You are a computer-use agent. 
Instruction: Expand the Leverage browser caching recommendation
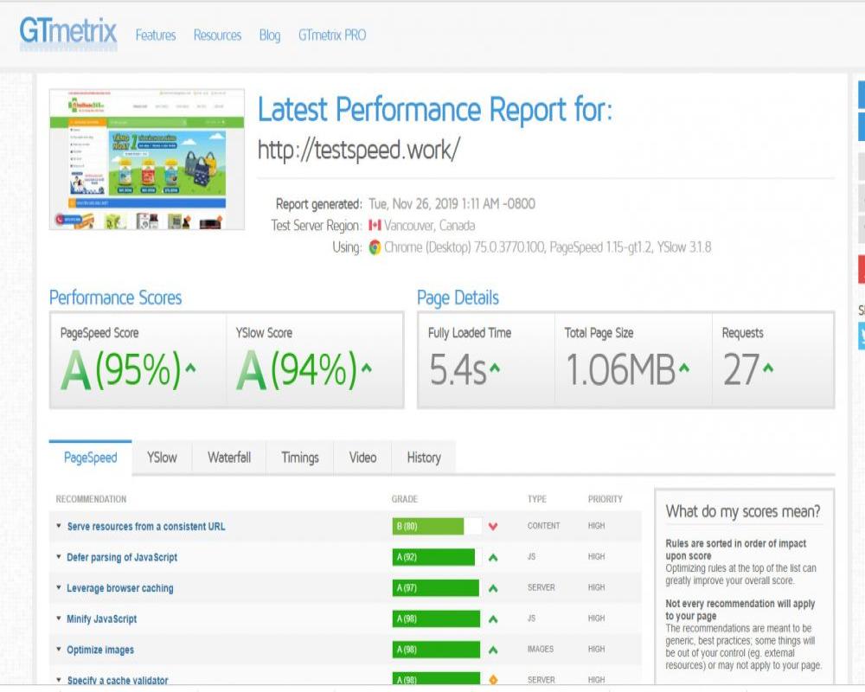click(x=119, y=588)
